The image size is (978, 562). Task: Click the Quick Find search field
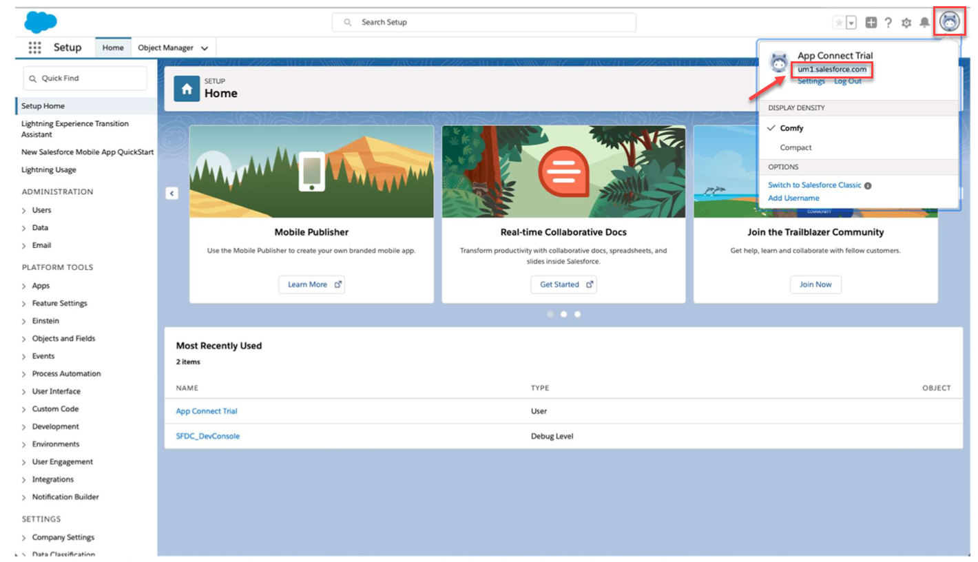[85, 79]
